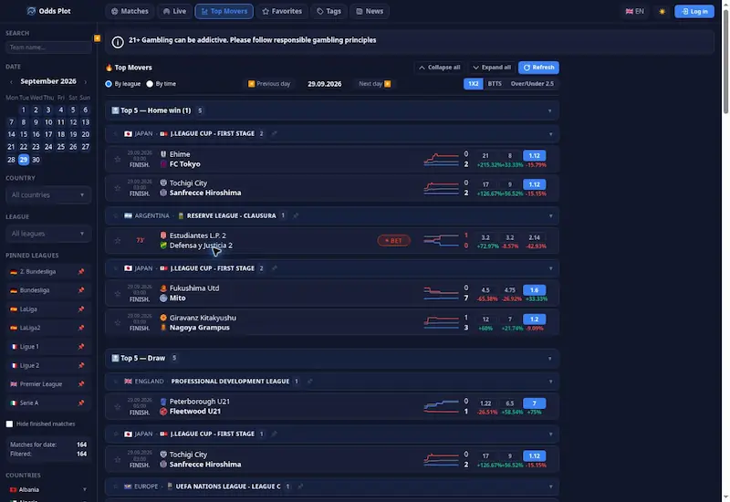Unpin LaLiga2 from pinned leagues
Image resolution: width=730 pixels, height=502 pixels.
coord(81,328)
